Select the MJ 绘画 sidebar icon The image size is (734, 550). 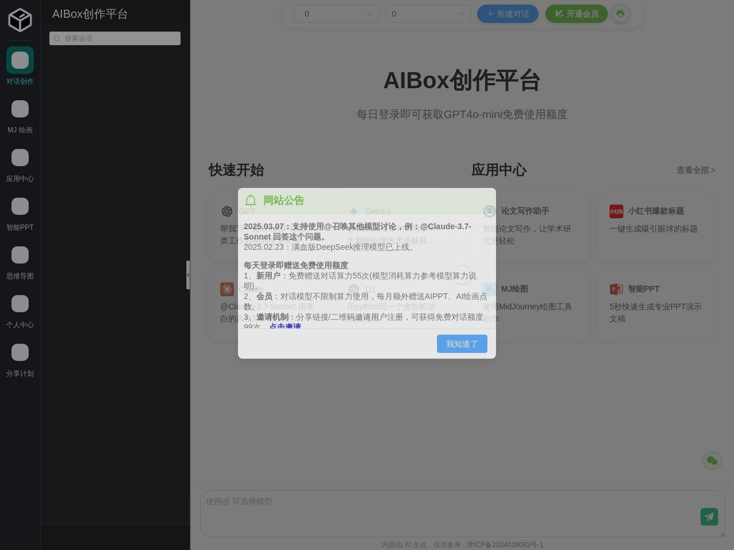tap(20, 109)
